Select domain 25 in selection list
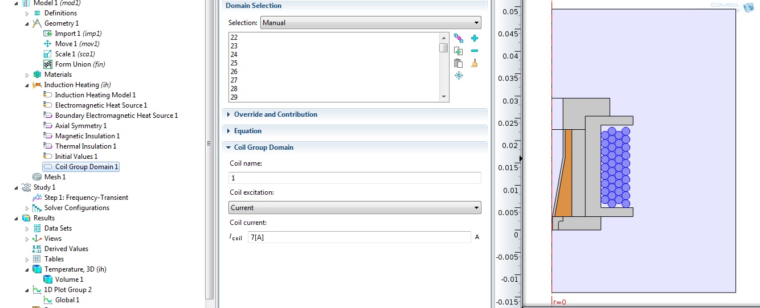Viewport: 760px width, 308px height. tap(234, 63)
